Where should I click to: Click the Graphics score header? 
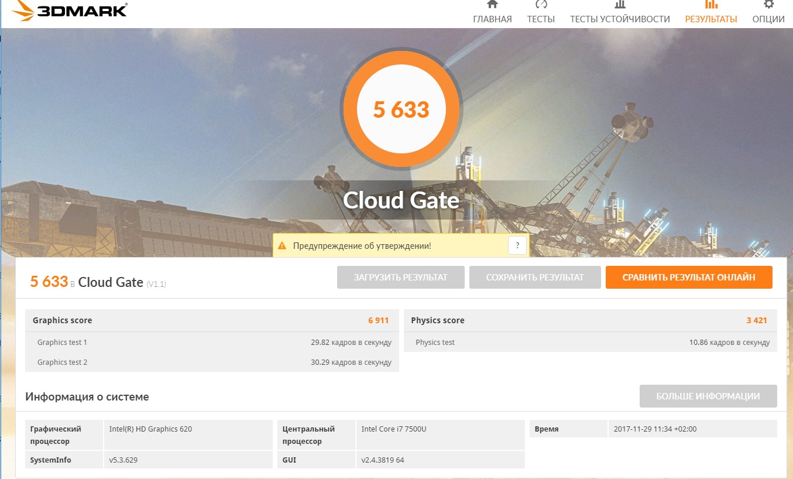pyautogui.click(x=62, y=320)
